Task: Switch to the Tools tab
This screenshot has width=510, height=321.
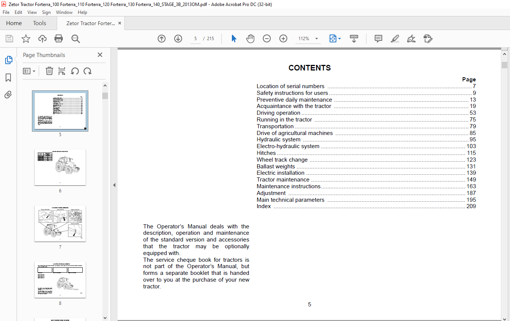Action: 39,23
